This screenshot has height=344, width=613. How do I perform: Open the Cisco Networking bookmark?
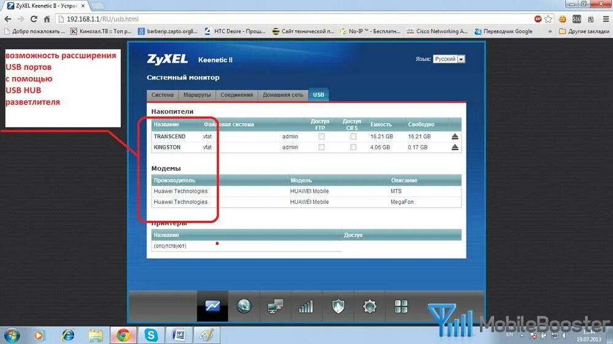(437, 31)
